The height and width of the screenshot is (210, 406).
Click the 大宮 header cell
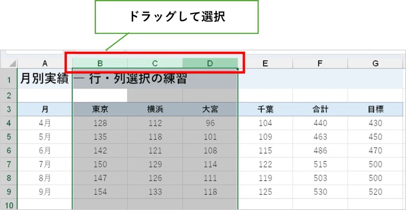[210, 109]
